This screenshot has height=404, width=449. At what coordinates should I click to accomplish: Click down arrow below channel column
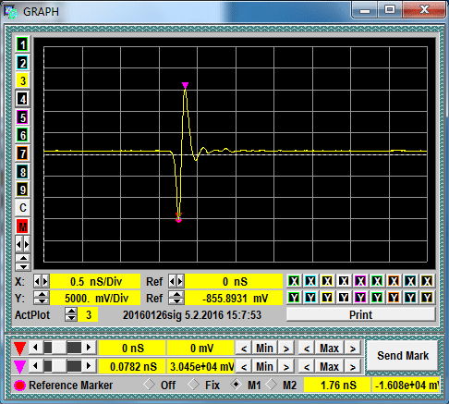23,266
